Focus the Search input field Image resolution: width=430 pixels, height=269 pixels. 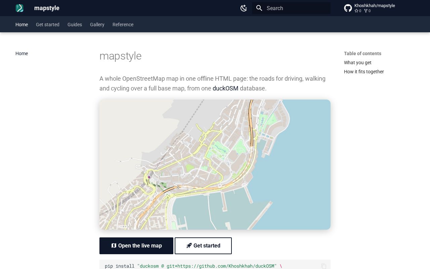pos(291,8)
